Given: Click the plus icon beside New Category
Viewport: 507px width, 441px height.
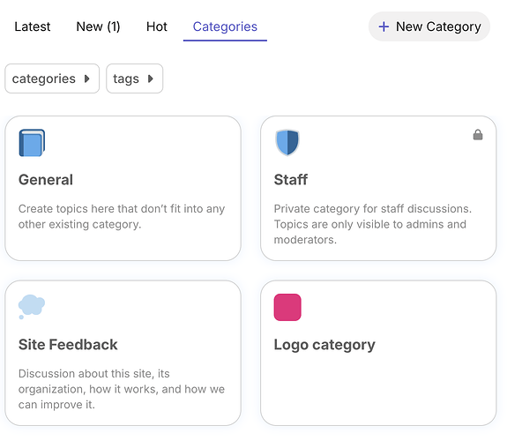Looking at the screenshot, I should (x=384, y=26).
